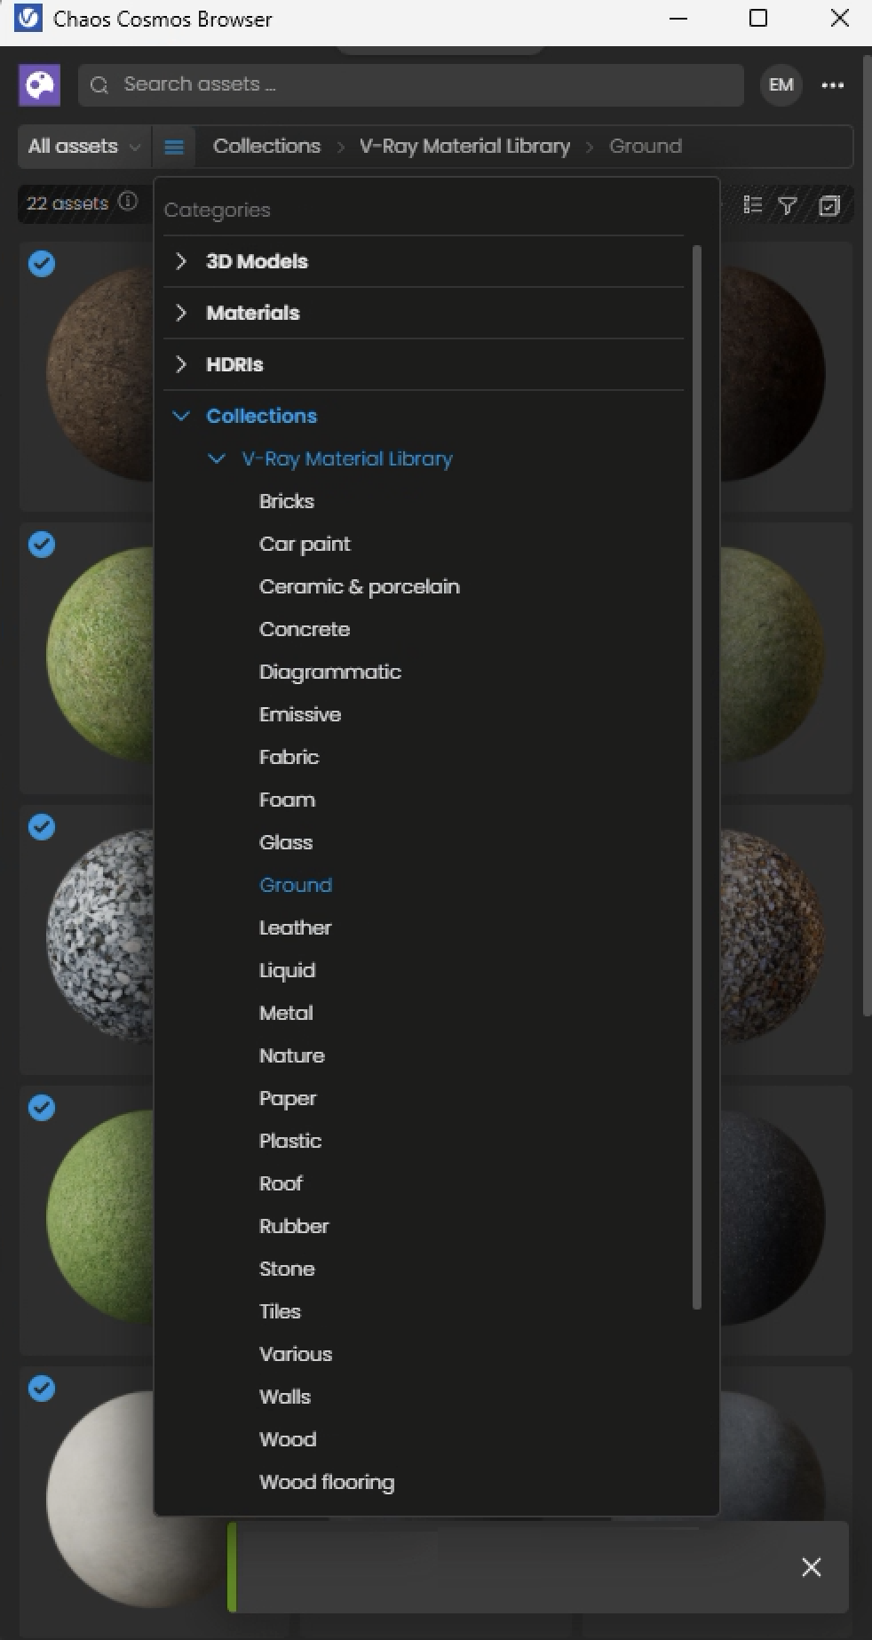Select the HDRIs category label
The image size is (872, 1640).
click(234, 364)
